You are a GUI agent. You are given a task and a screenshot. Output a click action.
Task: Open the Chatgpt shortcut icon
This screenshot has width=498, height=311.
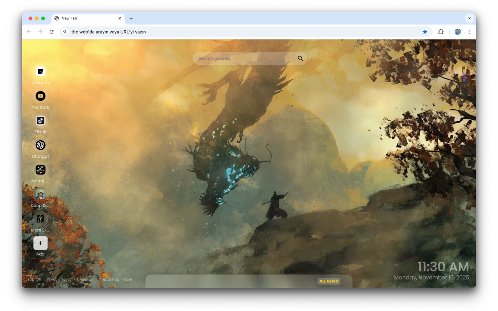[x=40, y=145]
